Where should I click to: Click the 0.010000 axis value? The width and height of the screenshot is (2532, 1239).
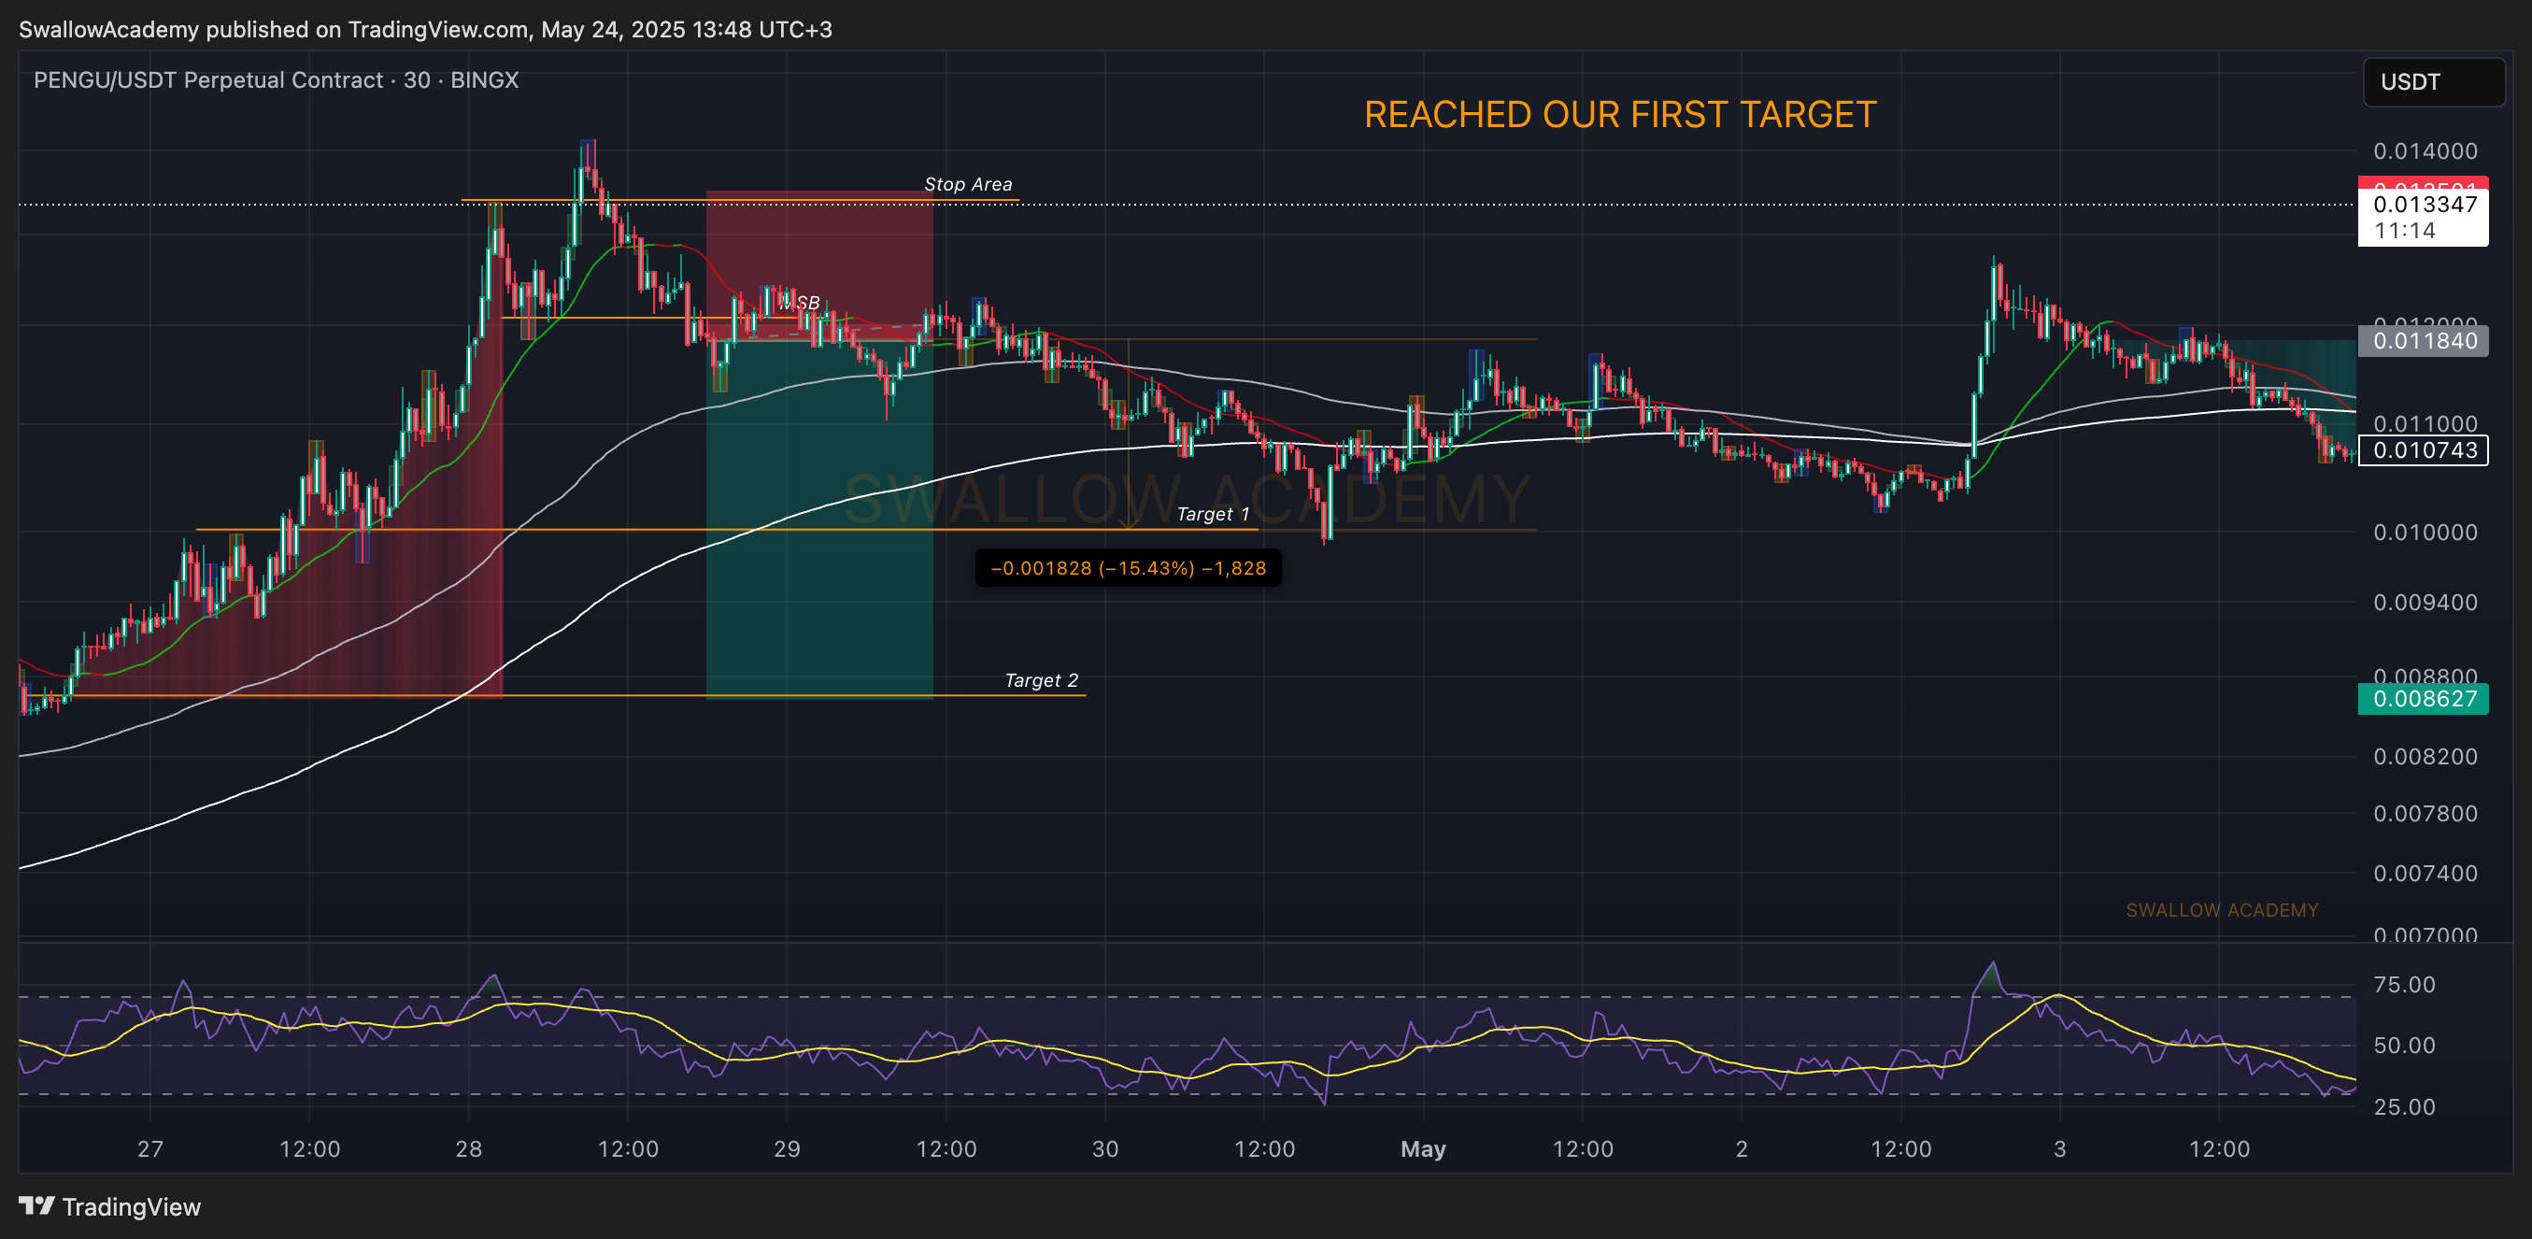coord(2425,532)
